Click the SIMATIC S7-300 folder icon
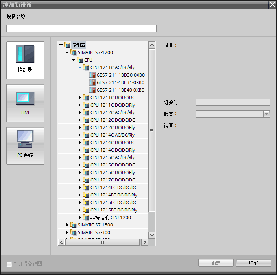The width and height of the screenshot is (277, 275). tap(74, 232)
